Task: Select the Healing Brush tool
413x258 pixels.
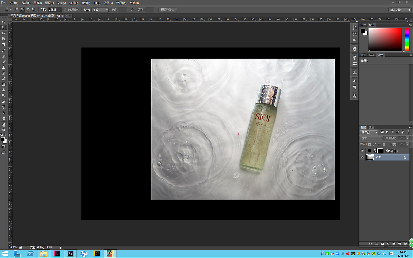Action: (x=4, y=56)
